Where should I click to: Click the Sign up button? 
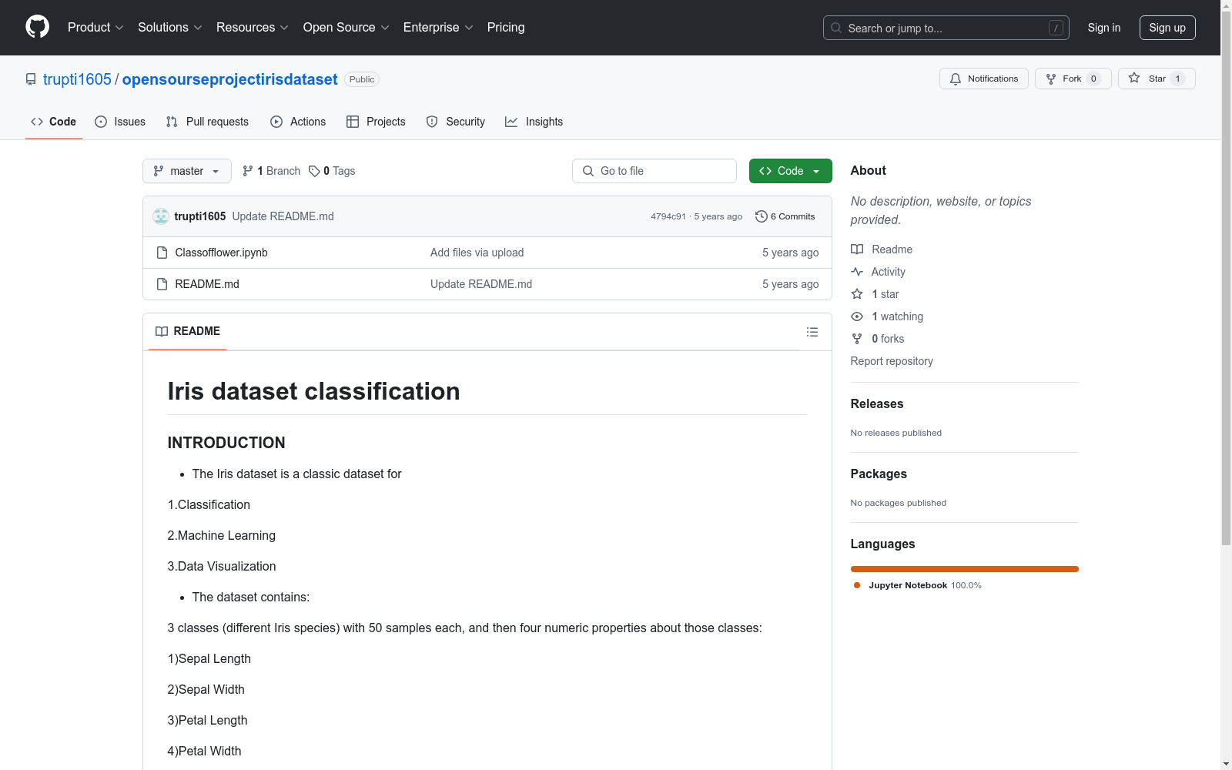[x=1167, y=28]
